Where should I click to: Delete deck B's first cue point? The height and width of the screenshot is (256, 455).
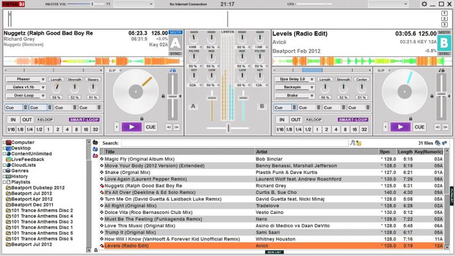tap(294, 108)
